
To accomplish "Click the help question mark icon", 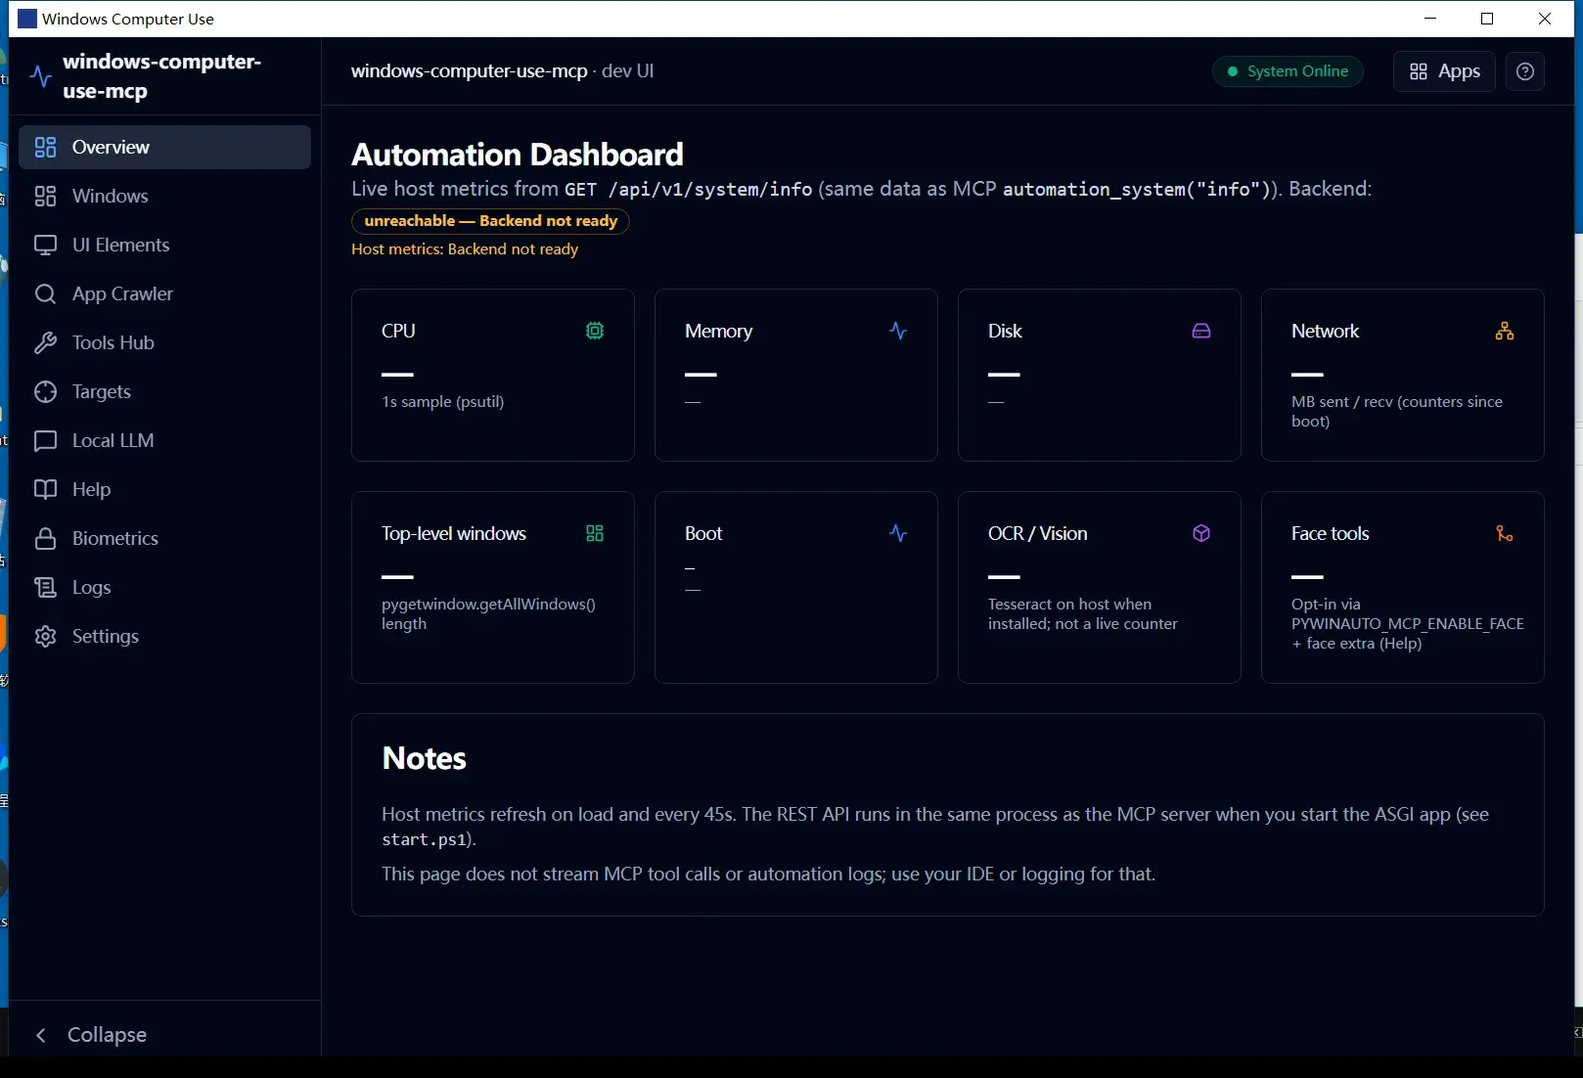I will tap(1524, 71).
